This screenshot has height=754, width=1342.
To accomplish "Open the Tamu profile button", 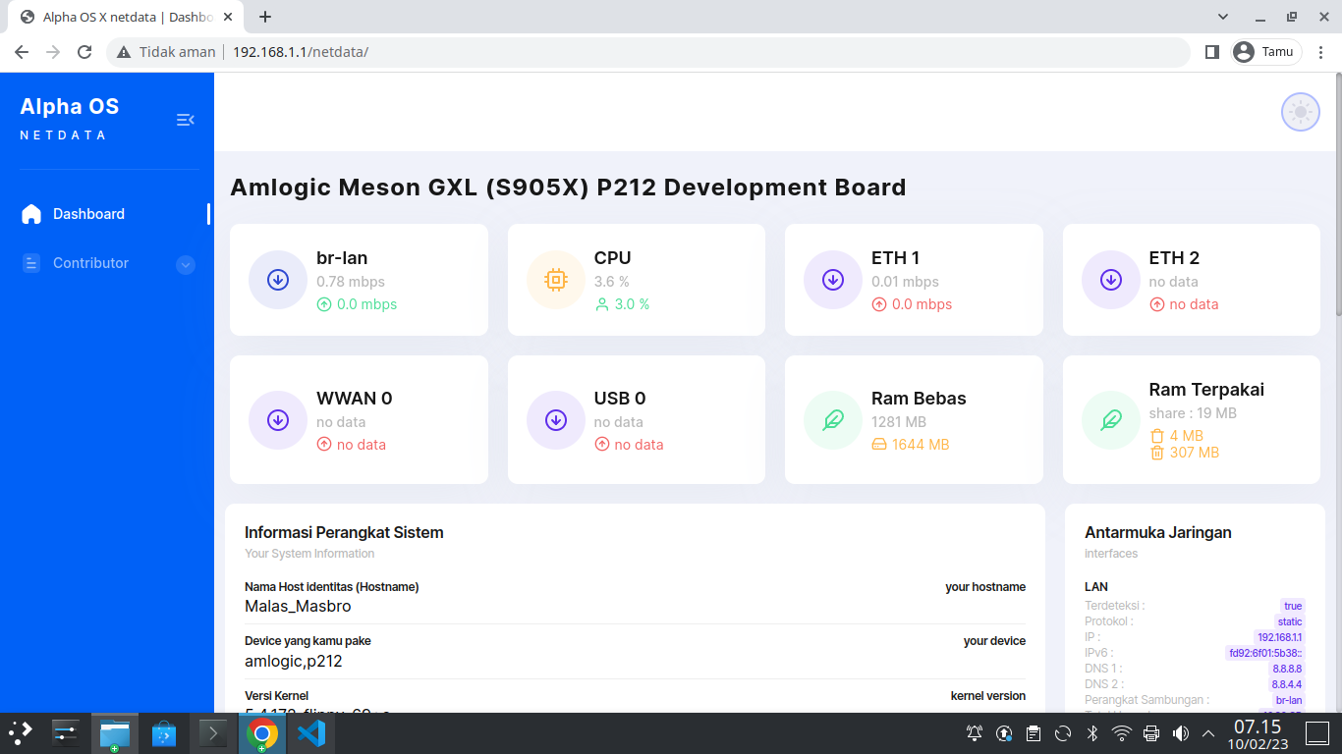I will [x=1267, y=52].
